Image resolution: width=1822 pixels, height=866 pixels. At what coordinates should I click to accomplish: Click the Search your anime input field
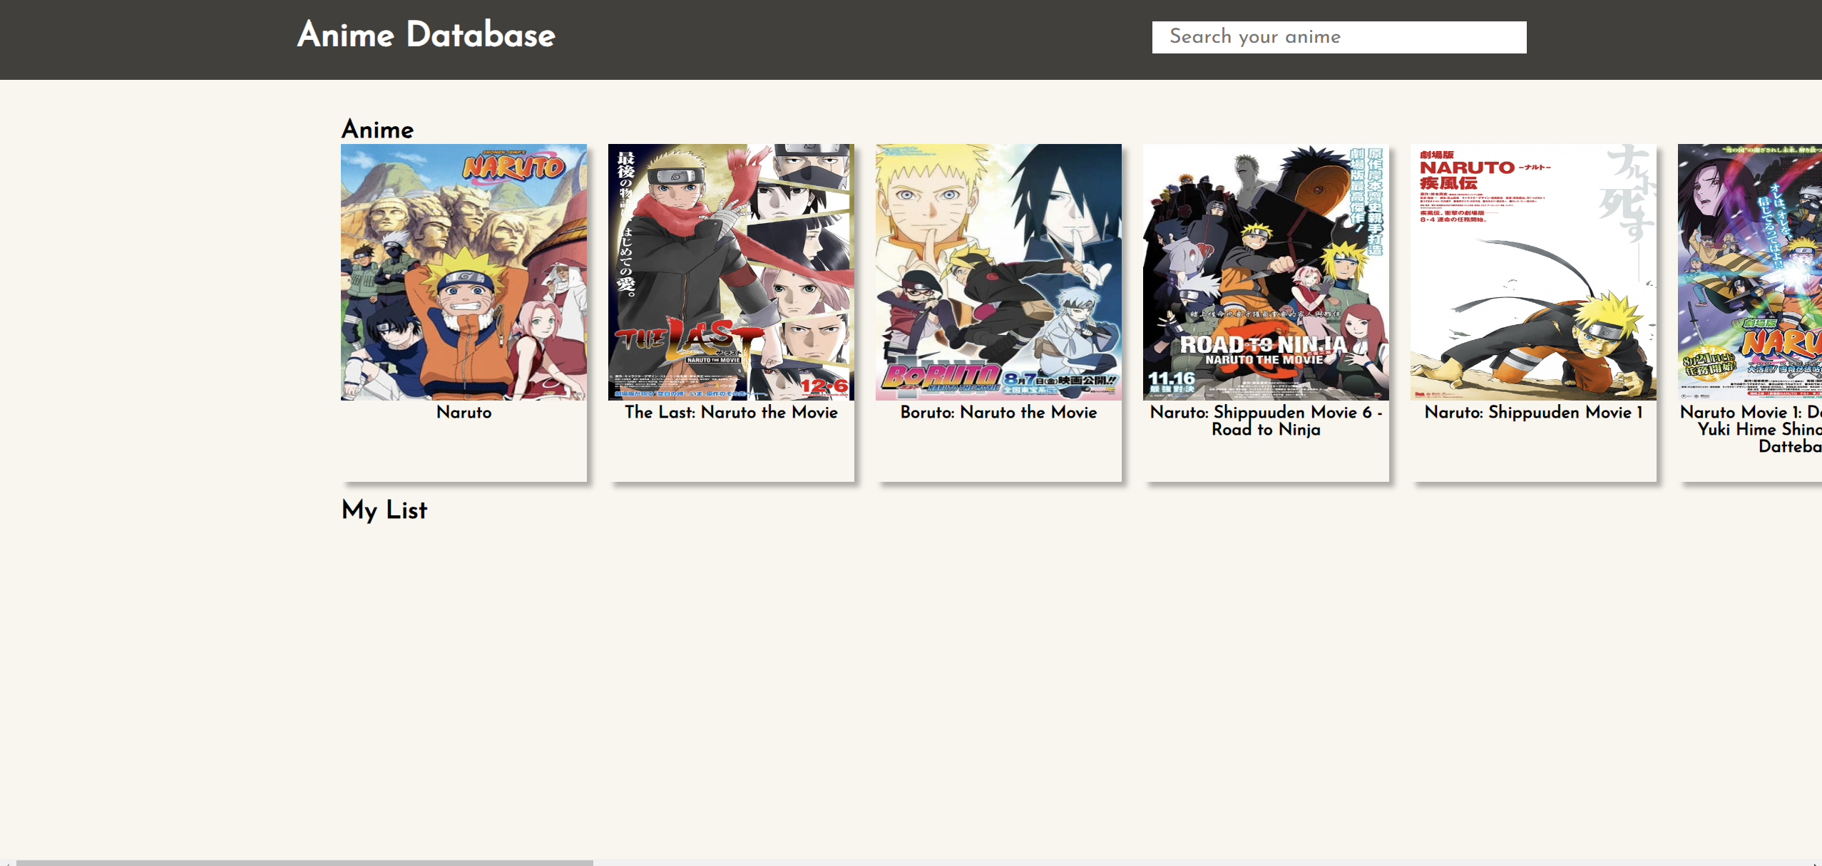coord(1338,36)
